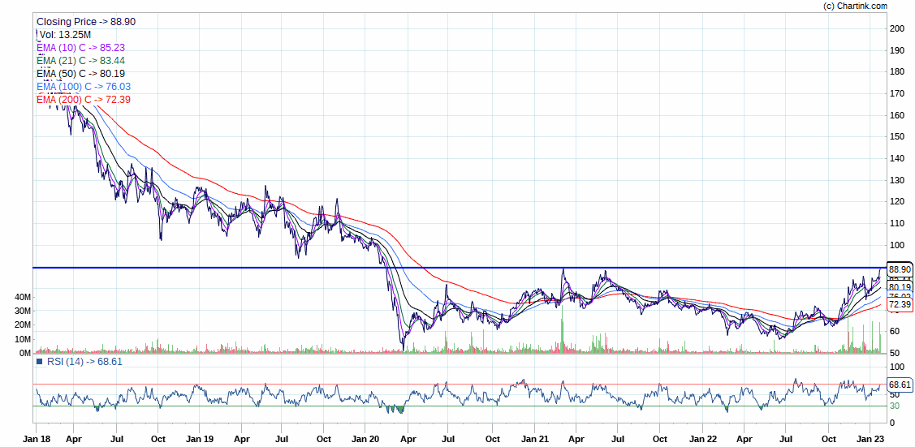Click the Jan 22 date label

tap(702, 438)
